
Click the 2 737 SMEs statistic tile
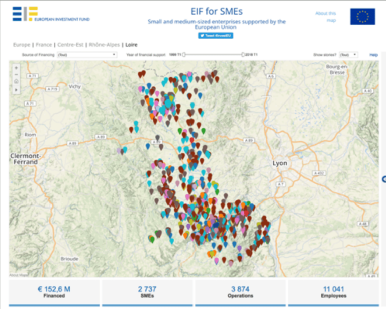pyautogui.click(x=147, y=292)
